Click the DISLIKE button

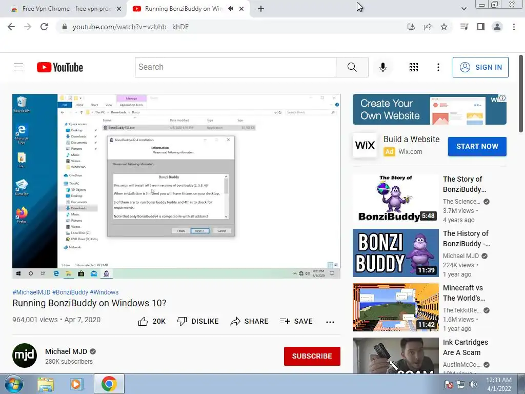198,321
